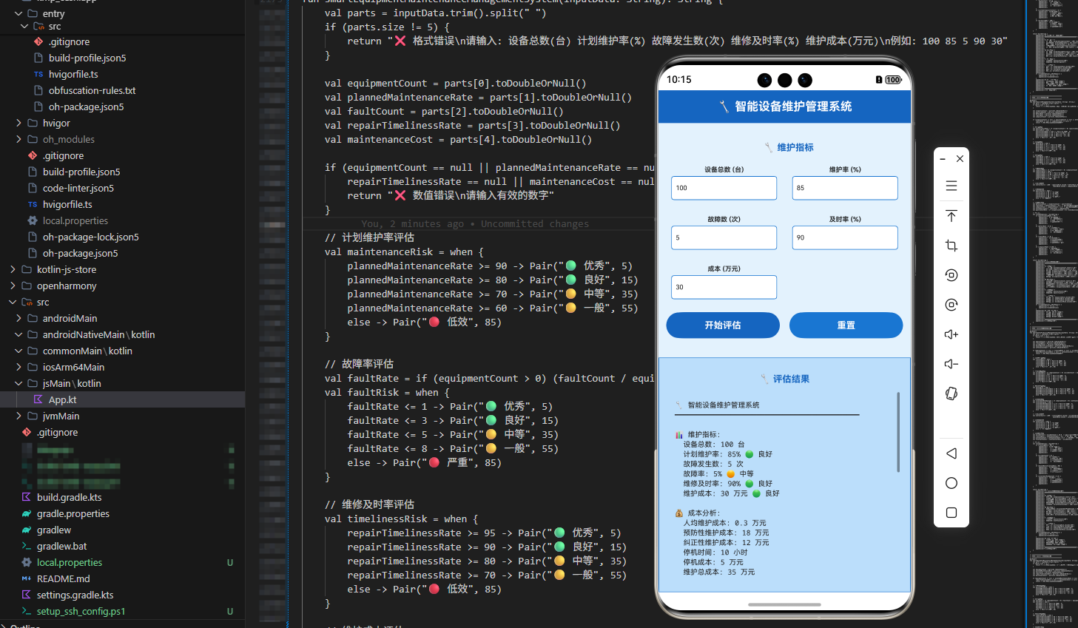Click the code line "val timelinessRisk = when {"
The width and height of the screenshot is (1078, 628).
tap(402, 519)
